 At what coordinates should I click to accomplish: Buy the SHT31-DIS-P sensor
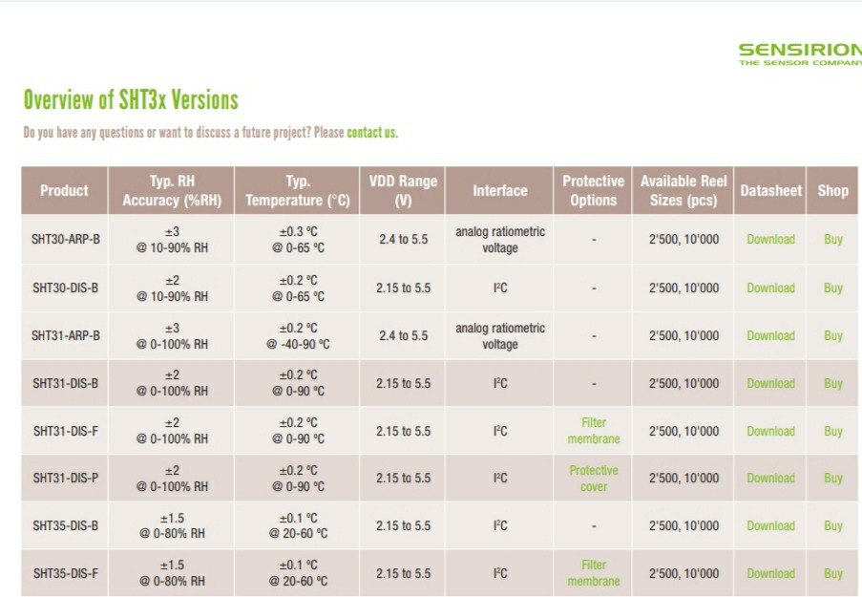click(832, 479)
